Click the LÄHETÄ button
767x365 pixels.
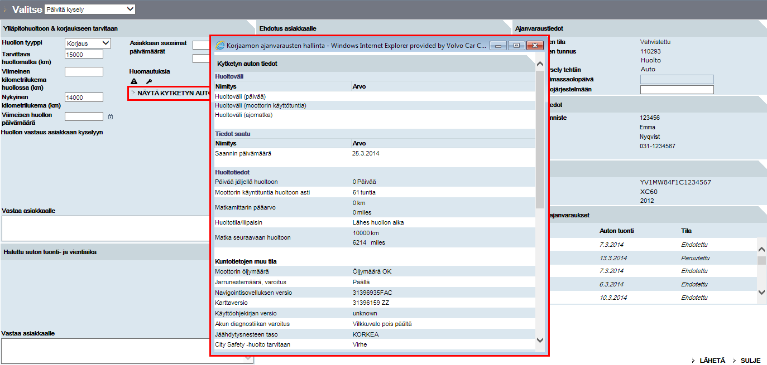tap(712, 361)
